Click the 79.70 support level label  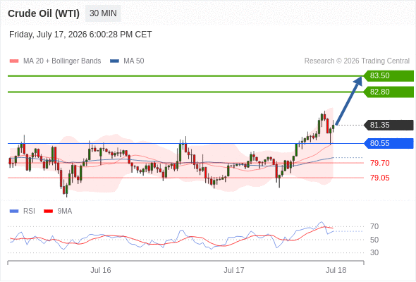click(x=380, y=163)
